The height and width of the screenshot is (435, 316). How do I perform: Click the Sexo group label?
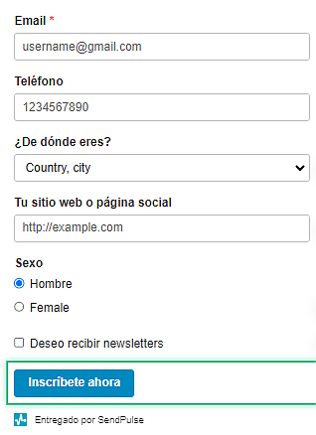pyautogui.click(x=29, y=262)
